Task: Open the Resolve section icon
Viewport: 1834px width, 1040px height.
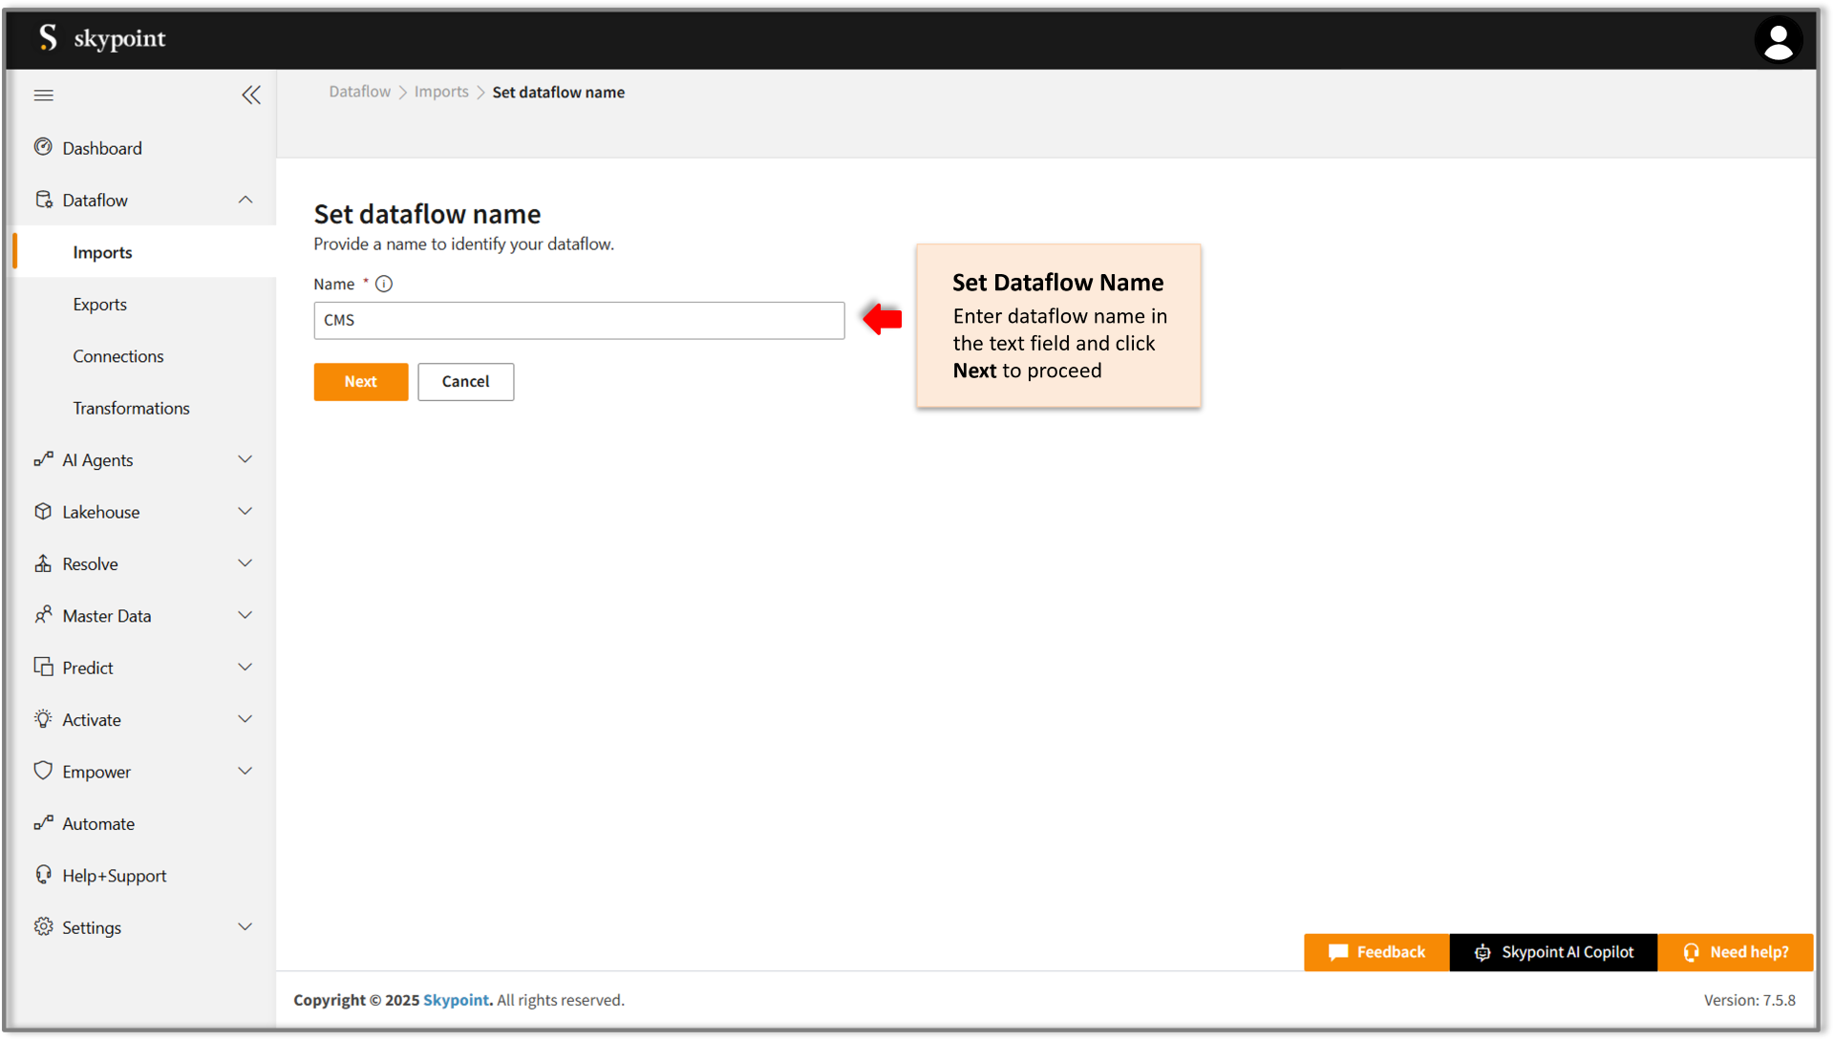Action: (x=43, y=563)
